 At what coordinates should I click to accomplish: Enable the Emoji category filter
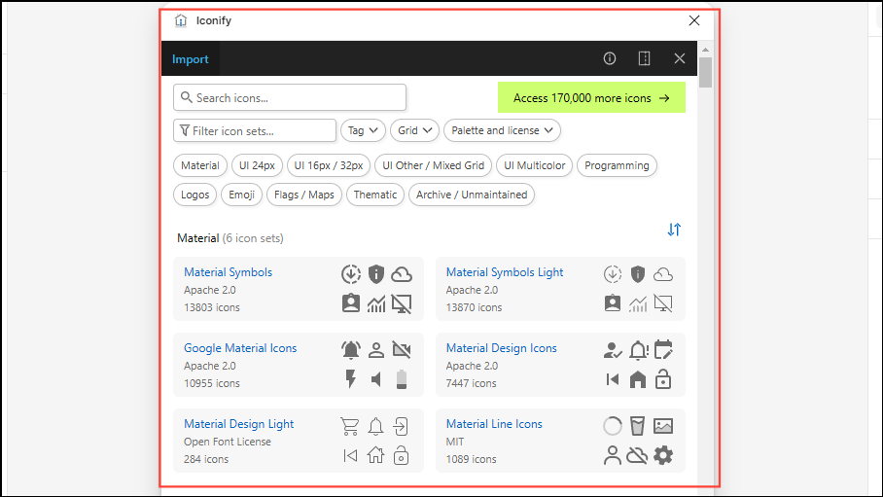[241, 195]
